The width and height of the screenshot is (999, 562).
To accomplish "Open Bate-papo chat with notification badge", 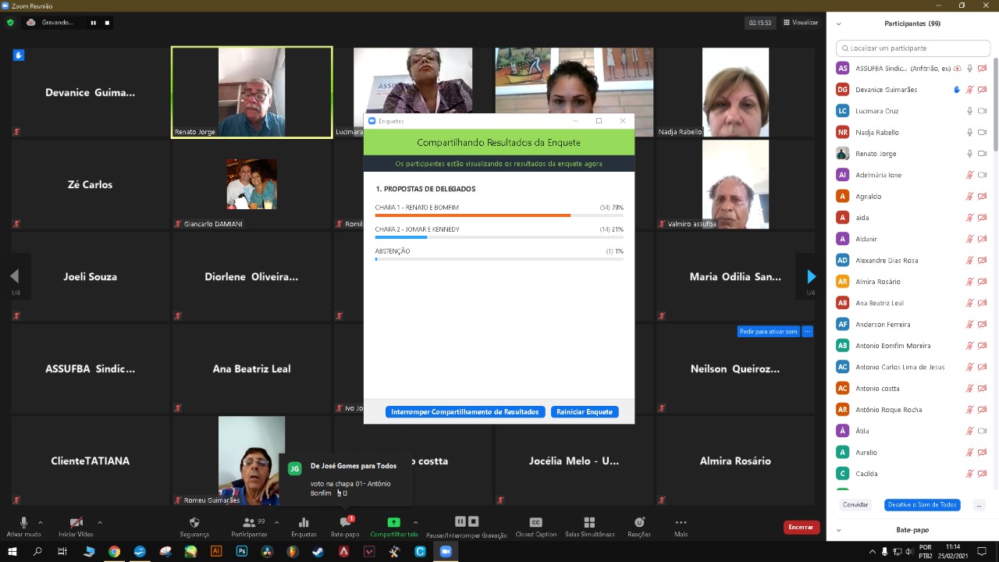I will click(345, 522).
